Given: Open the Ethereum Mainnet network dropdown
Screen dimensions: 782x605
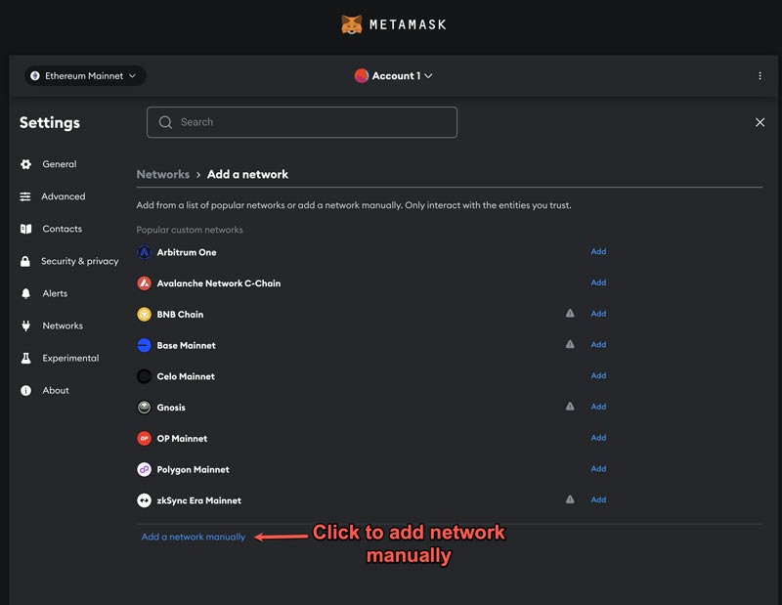Looking at the screenshot, I should click(x=85, y=76).
